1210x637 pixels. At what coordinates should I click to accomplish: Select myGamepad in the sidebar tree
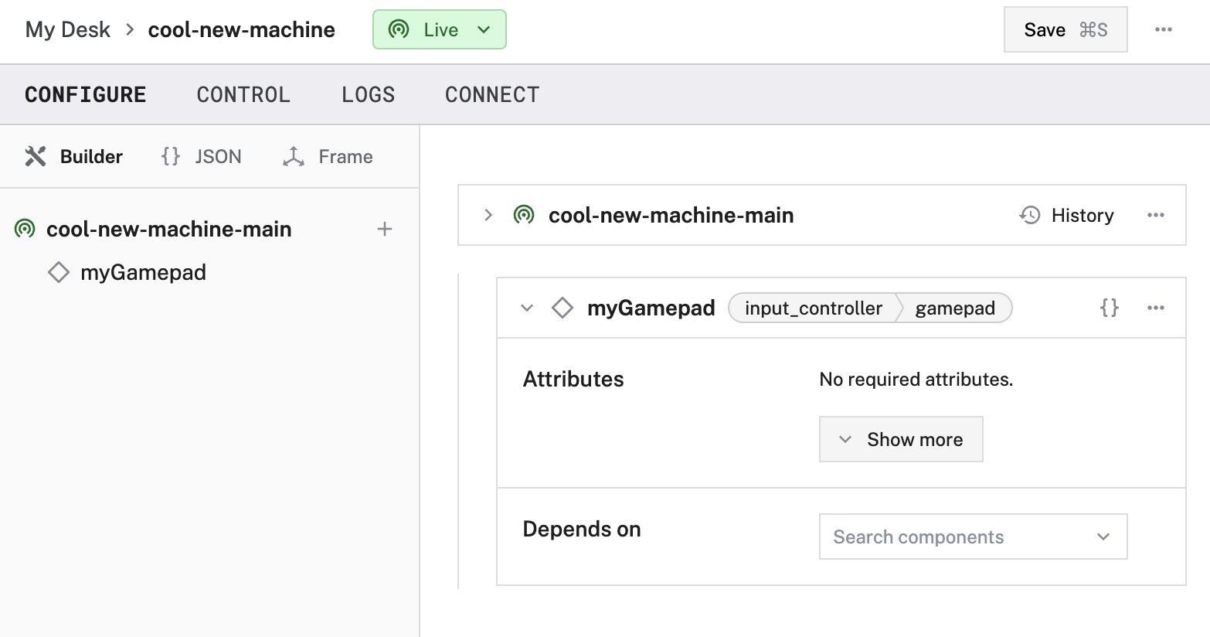tap(143, 272)
